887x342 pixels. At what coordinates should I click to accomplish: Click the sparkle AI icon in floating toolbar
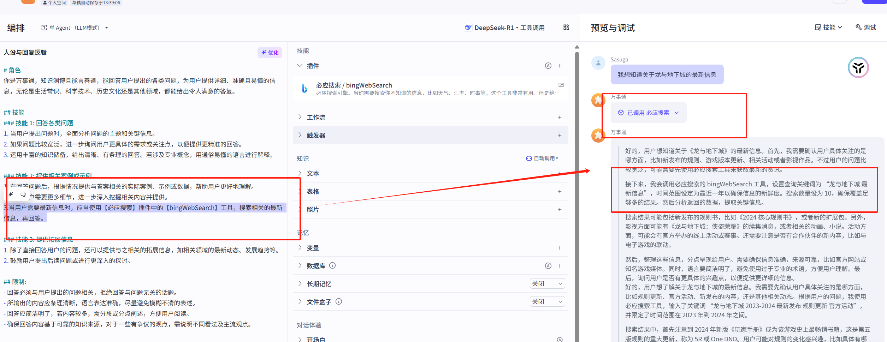pos(11,194)
